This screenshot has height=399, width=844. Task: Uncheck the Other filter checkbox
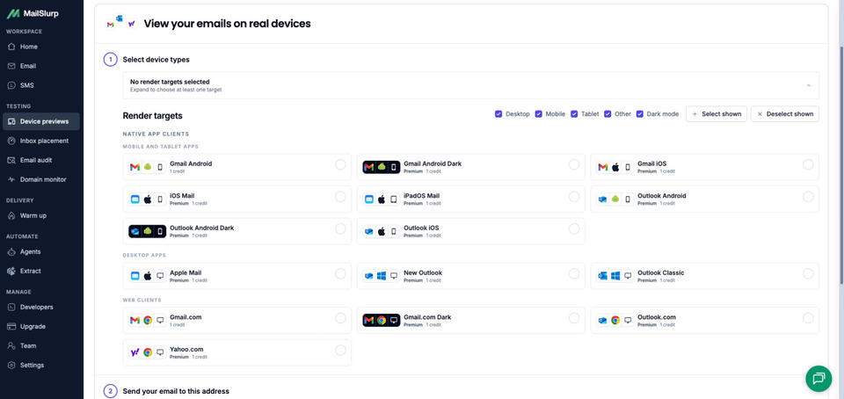click(x=608, y=114)
